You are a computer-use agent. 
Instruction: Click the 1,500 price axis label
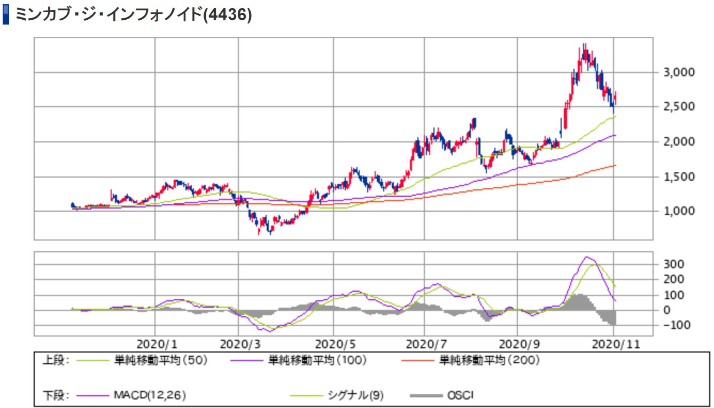pyautogui.click(x=680, y=177)
